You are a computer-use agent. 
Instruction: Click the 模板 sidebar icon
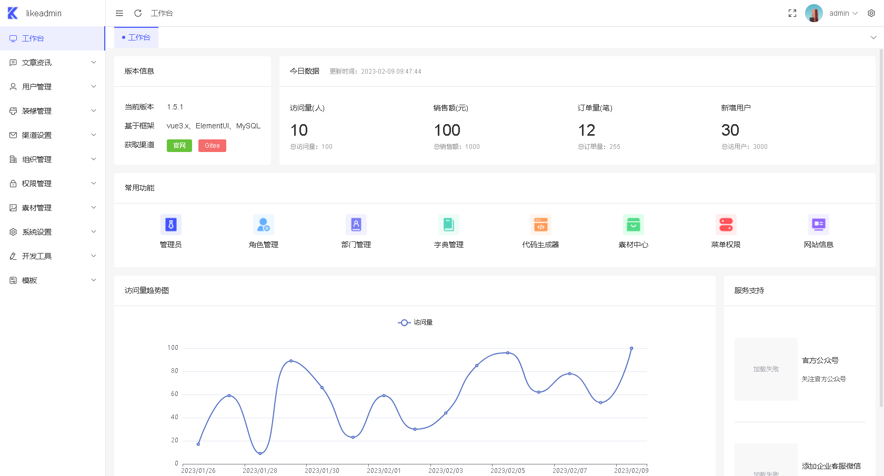pyautogui.click(x=13, y=280)
